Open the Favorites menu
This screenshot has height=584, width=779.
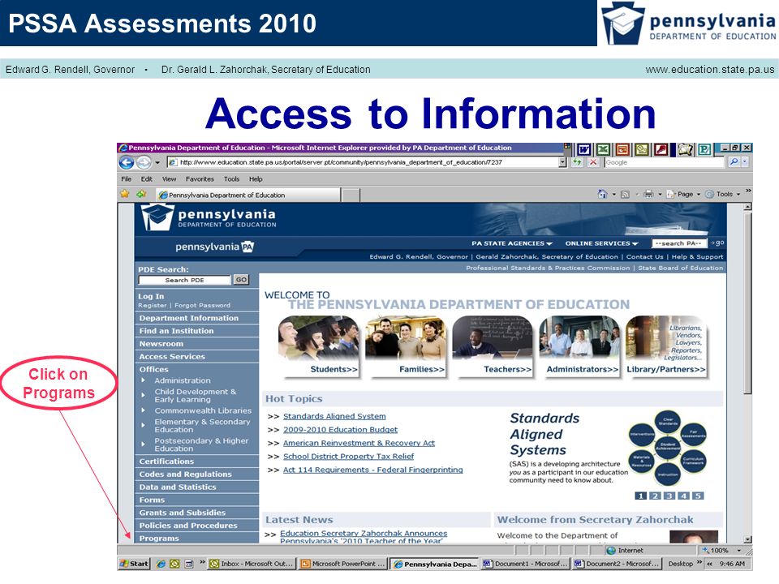pyautogui.click(x=200, y=178)
